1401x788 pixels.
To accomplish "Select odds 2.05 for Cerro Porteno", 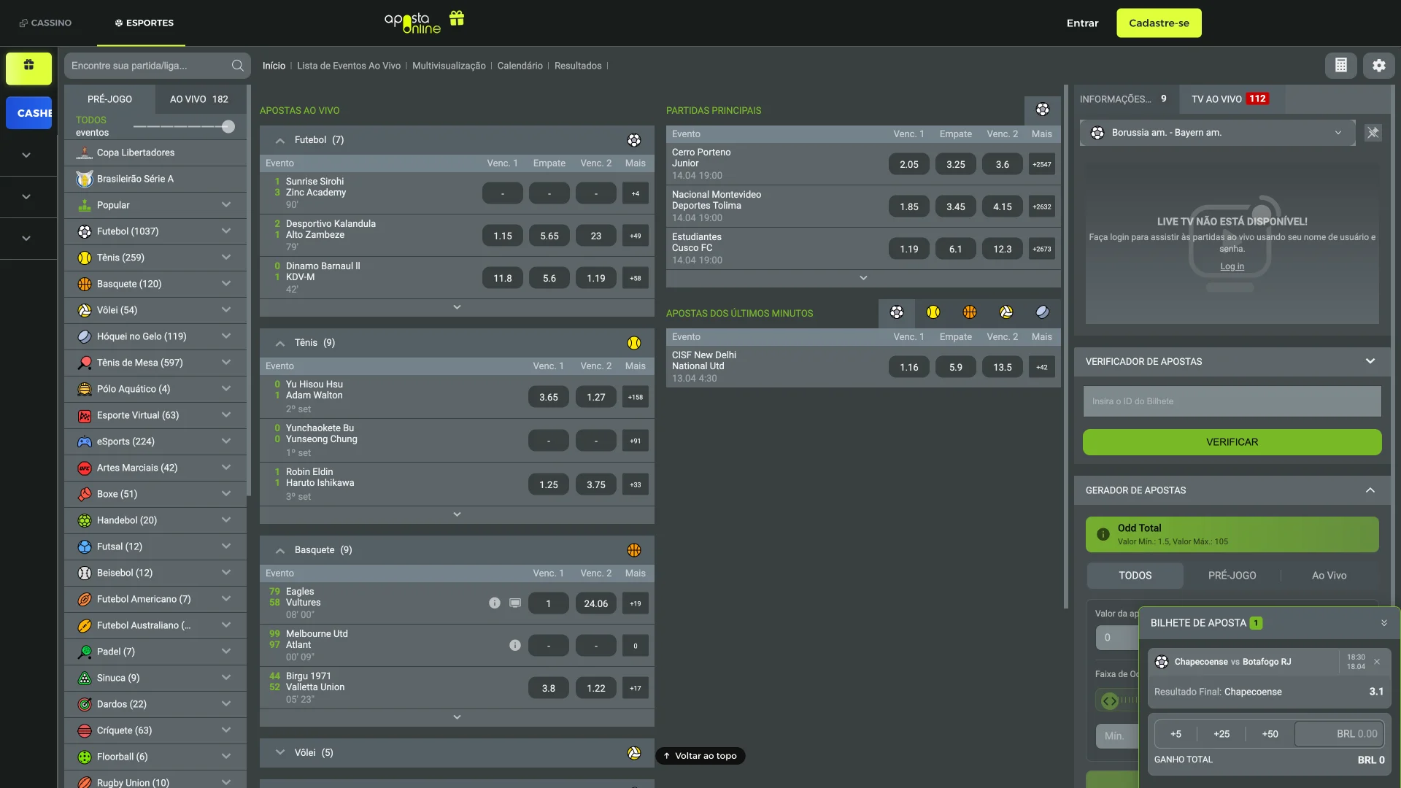I will pyautogui.click(x=909, y=164).
